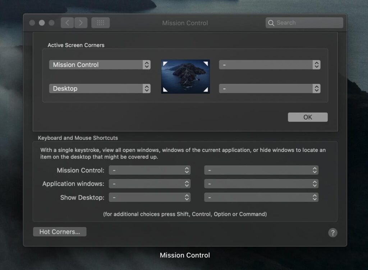Image resolution: width=368 pixels, height=270 pixels.
Task: Click the Hot Corners... button
Action: pos(60,232)
